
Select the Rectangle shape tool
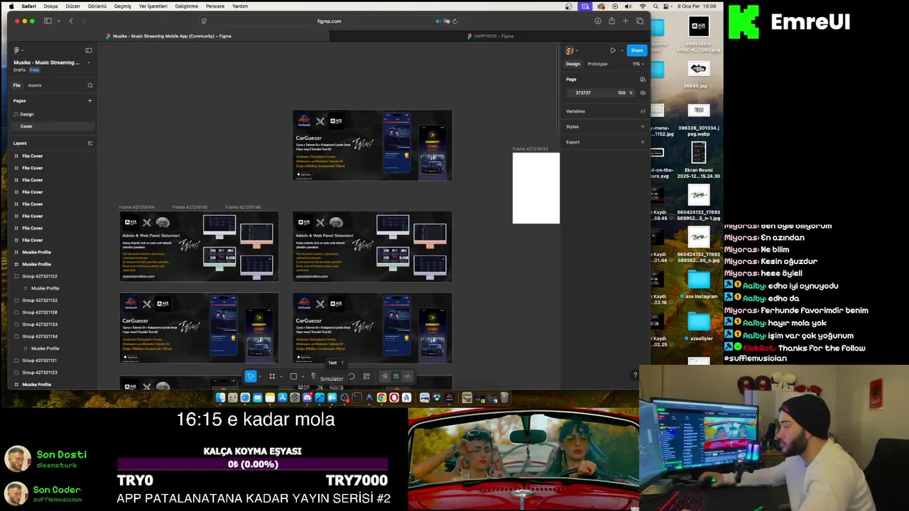(x=293, y=376)
